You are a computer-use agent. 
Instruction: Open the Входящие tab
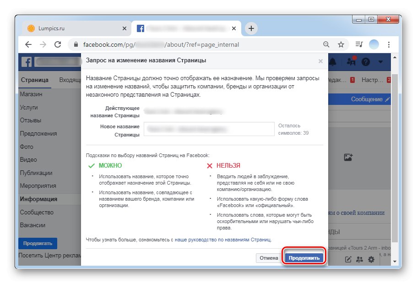point(70,80)
